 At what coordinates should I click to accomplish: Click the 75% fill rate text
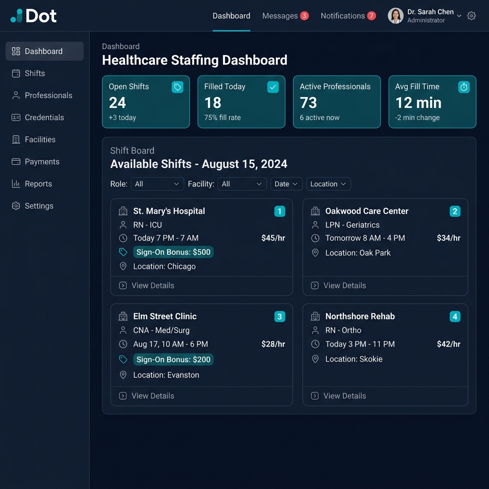(223, 117)
